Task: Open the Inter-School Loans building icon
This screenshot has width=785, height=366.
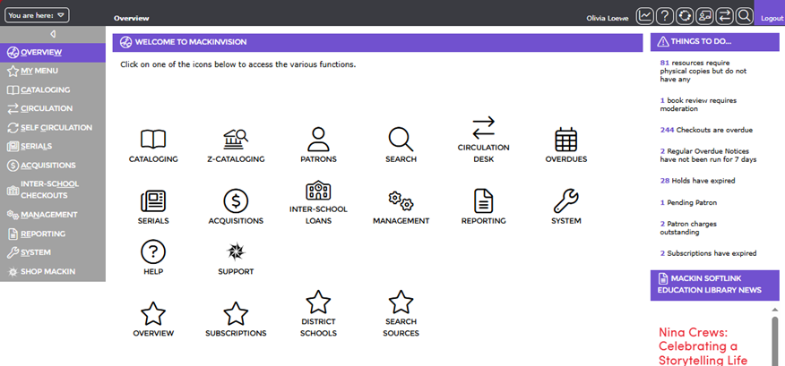Action: (318, 191)
